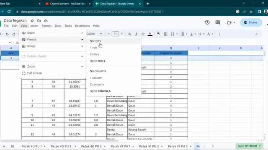Add a new sheet with plus
The height and width of the screenshot is (150, 268).
click(4, 146)
